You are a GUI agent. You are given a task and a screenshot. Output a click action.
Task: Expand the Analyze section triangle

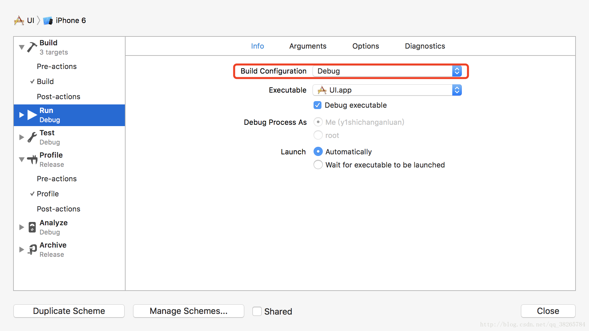tap(22, 227)
